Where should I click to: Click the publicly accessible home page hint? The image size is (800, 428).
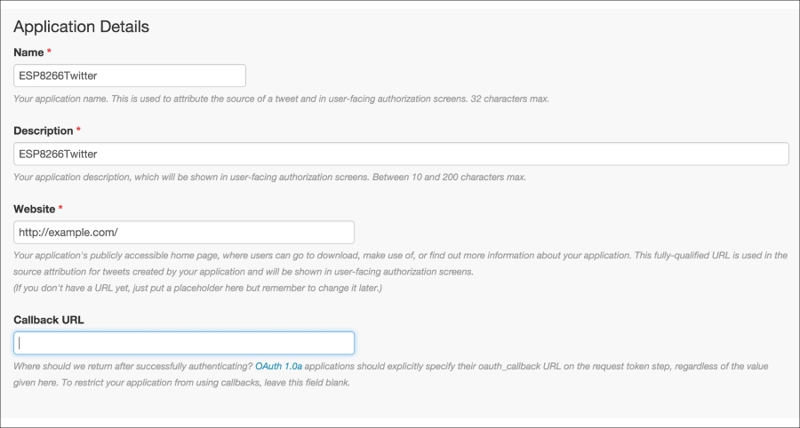(401, 264)
